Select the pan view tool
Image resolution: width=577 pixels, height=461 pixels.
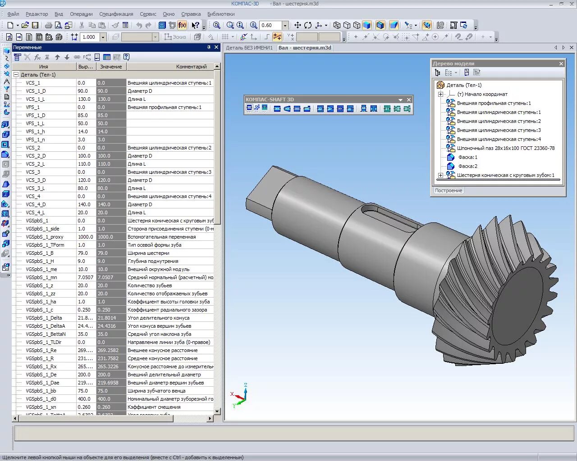(298, 25)
